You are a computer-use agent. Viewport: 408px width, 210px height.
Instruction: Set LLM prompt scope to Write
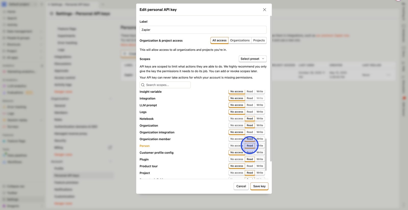point(260,105)
